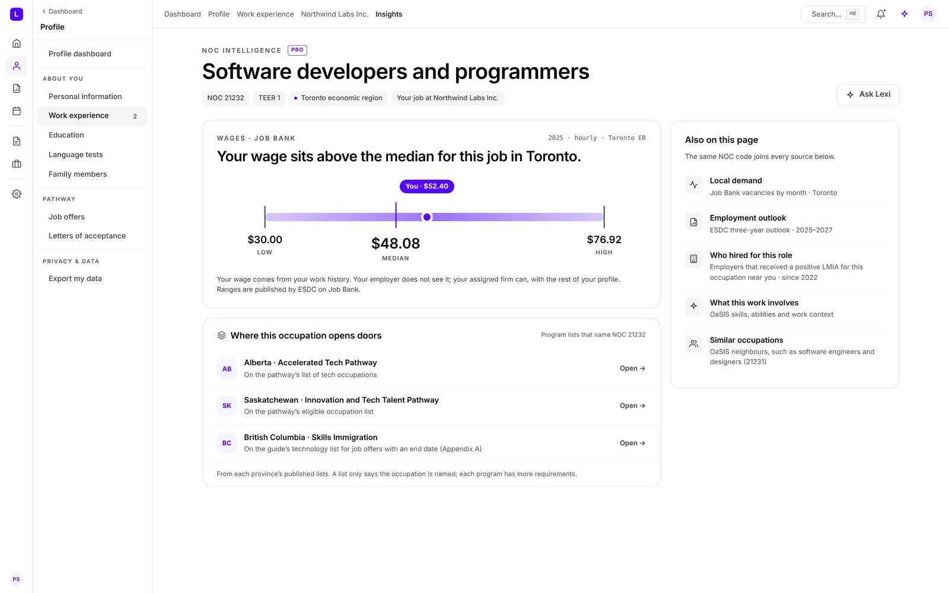Click the NOC 21232 chip

tap(225, 98)
